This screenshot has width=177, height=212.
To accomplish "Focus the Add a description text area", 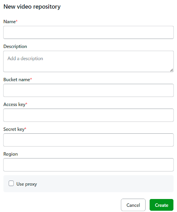I will pos(88,61).
